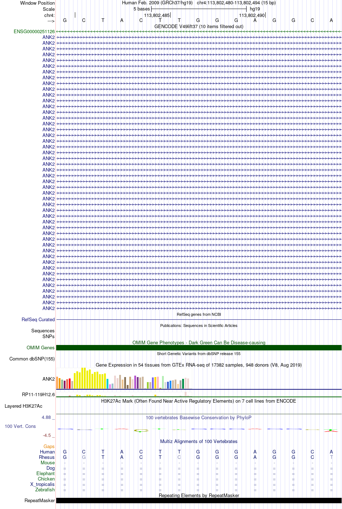Viewport: 342px width, 509px height.
Task: Click the 113,802,485 ruler position
Action: coord(157,15)
